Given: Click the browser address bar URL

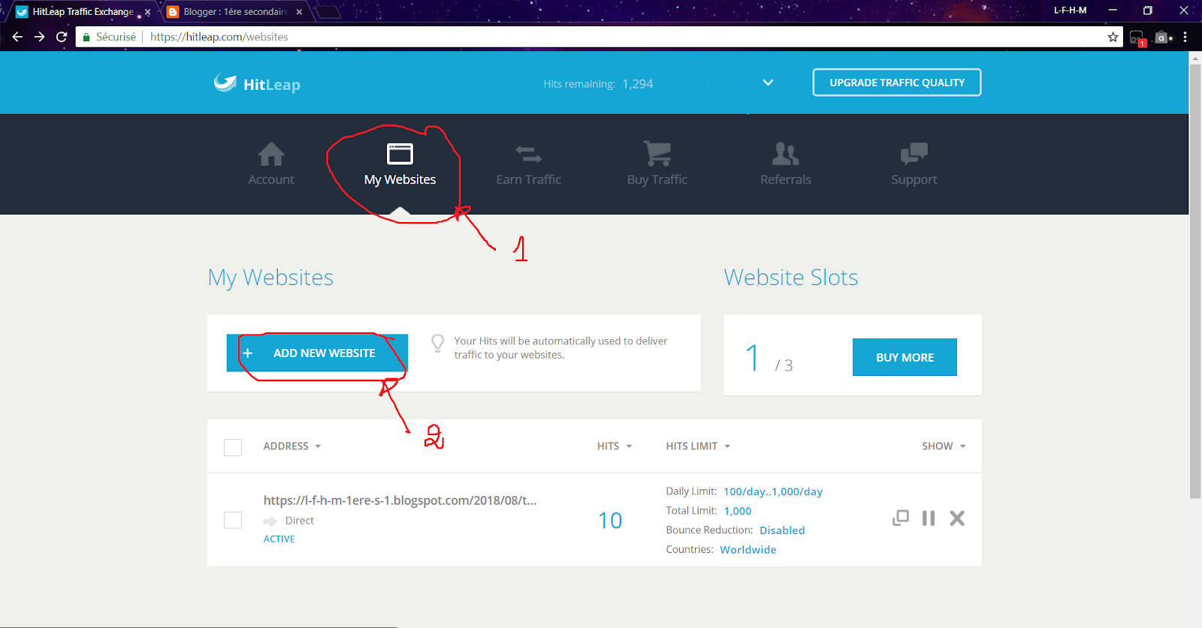Looking at the screenshot, I should tap(219, 37).
